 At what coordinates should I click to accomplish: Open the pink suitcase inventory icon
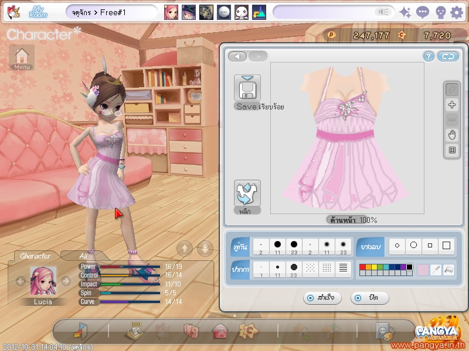pyautogui.click(x=191, y=331)
